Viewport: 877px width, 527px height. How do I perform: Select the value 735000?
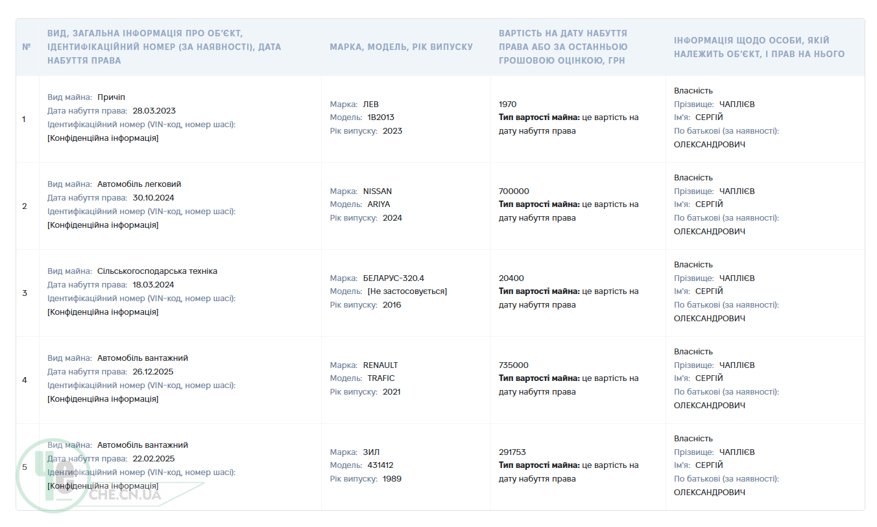click(x=514, y=365)
